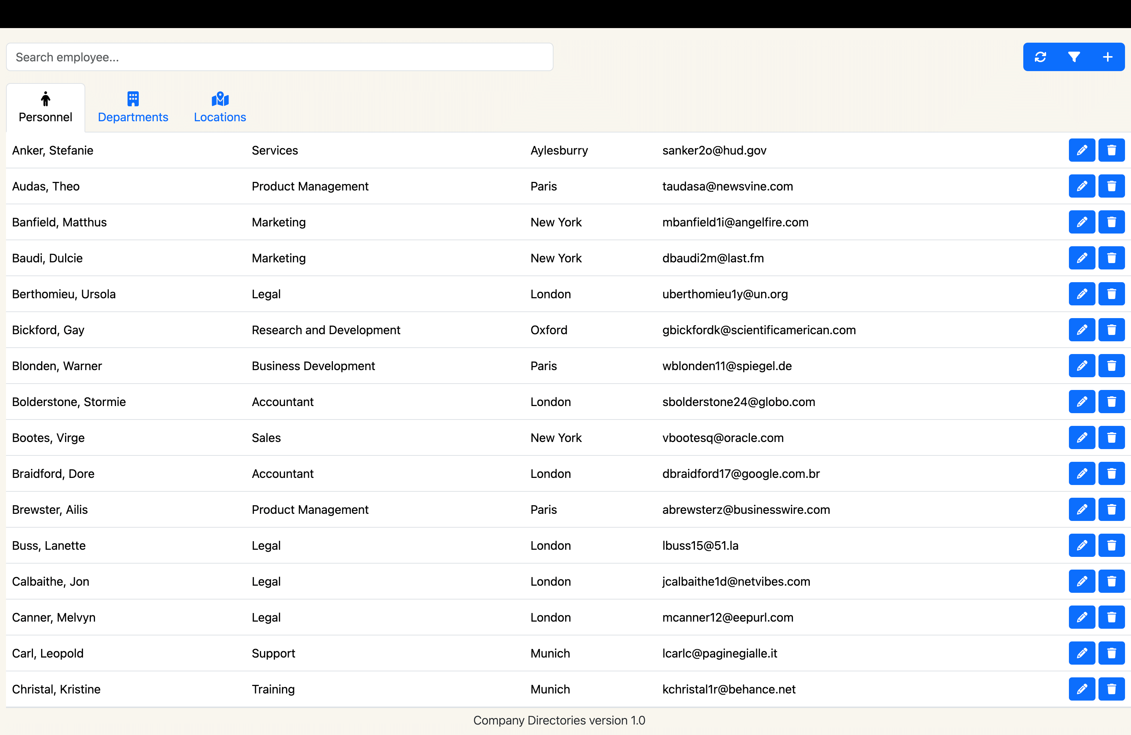This screenshot has width=1131, height=735.
Task: Open the filter funnel icon
Action: coord(1073,57)
